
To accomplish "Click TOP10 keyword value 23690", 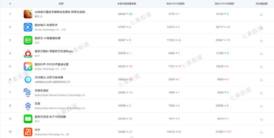I will tap(220, 106).
